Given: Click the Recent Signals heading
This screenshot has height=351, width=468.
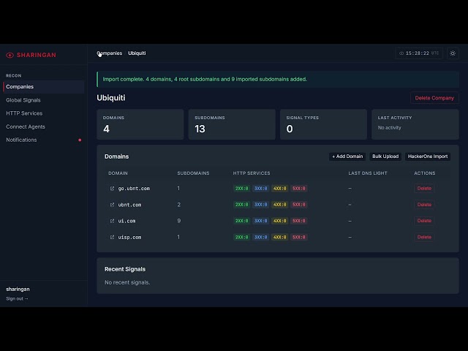Looking at the screenshot, I should (125, 269).
